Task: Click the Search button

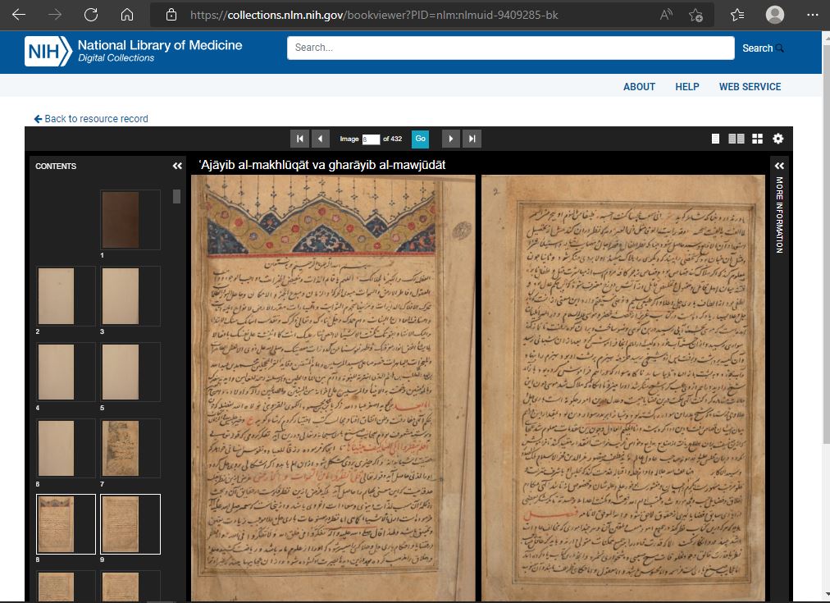Action: click(x=762, y=48)
